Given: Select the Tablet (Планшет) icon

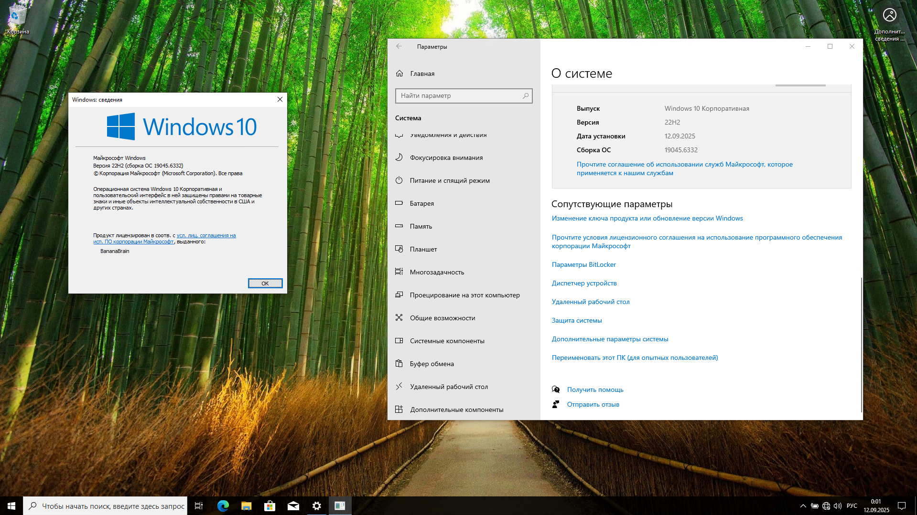Looking at the screenshot, I should [x=399, y=249].
